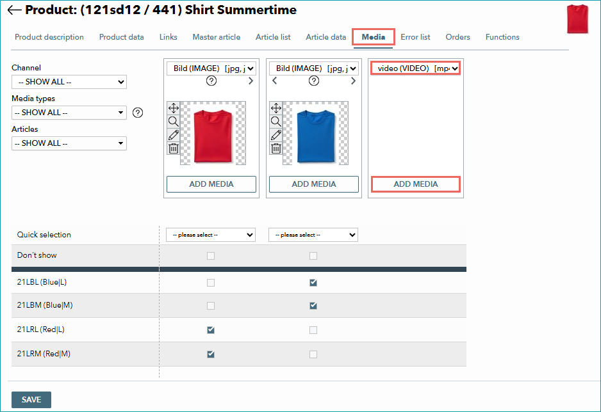Open the Functions tab
601x412 pixels.
pyautogui.click(x=502, y=37)
